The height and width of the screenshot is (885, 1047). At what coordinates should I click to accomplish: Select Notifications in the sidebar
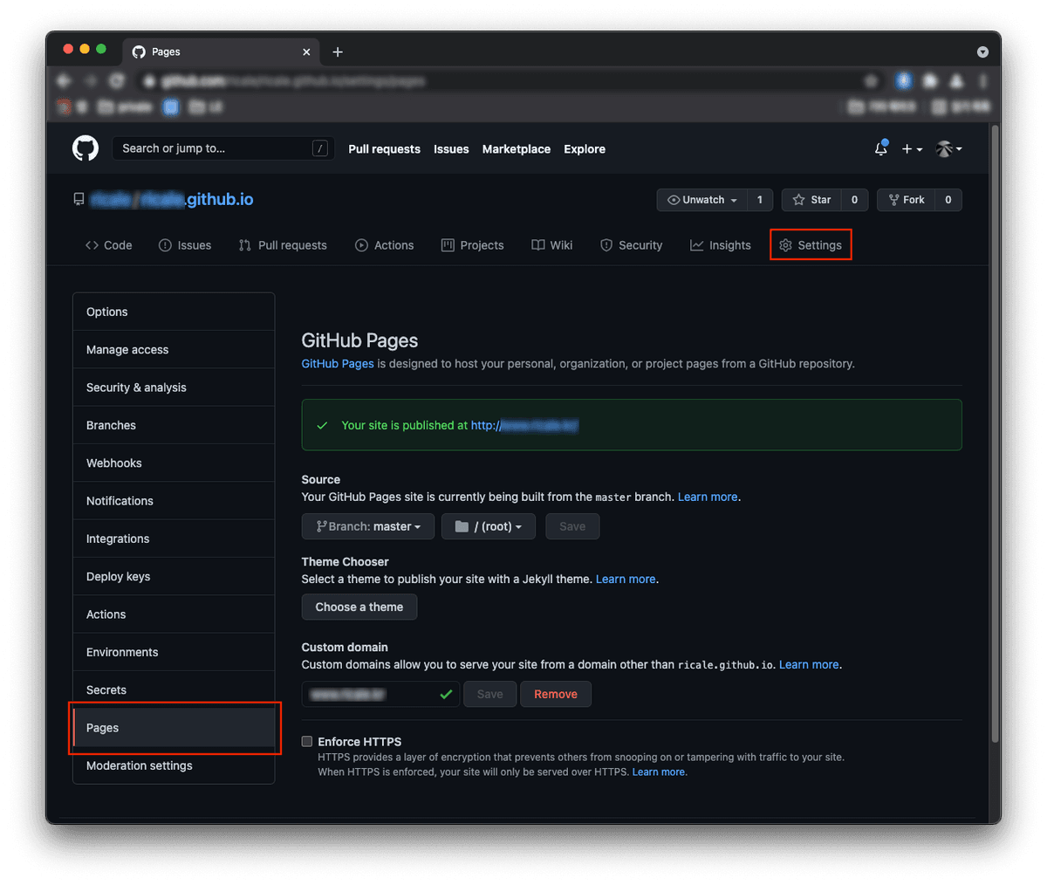(174, 500)
